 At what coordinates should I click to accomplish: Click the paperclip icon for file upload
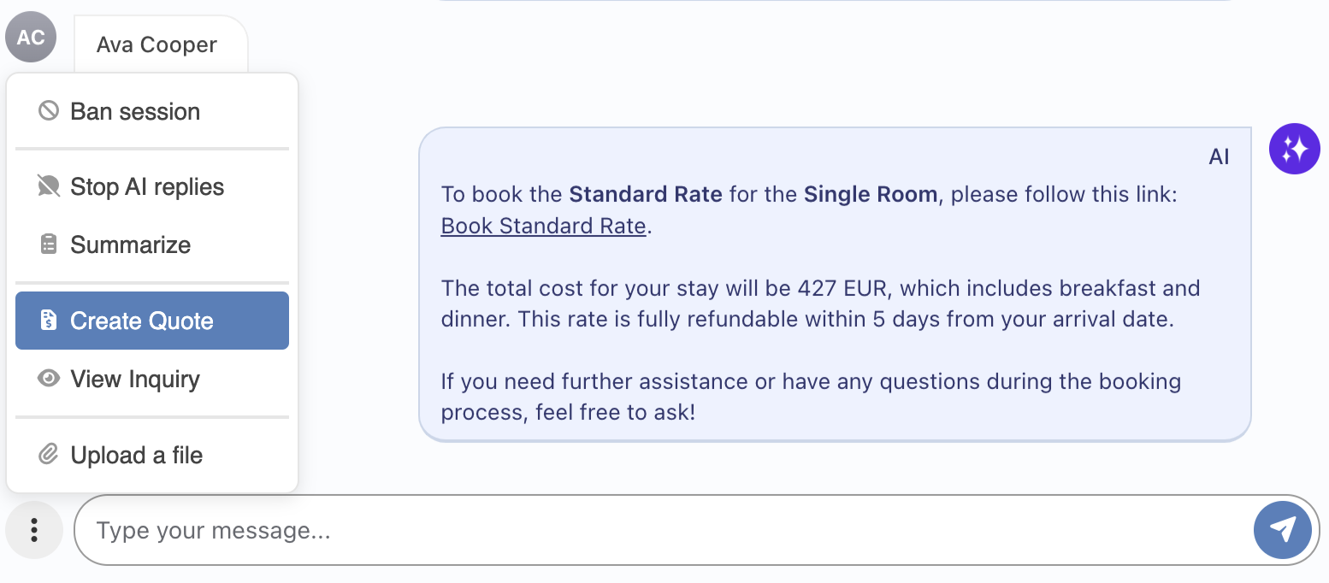pos(49,455)
